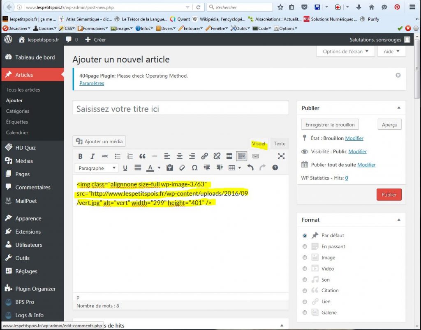
Task: Insert a blockquote in the editor
Action: [x=142, y=156]
